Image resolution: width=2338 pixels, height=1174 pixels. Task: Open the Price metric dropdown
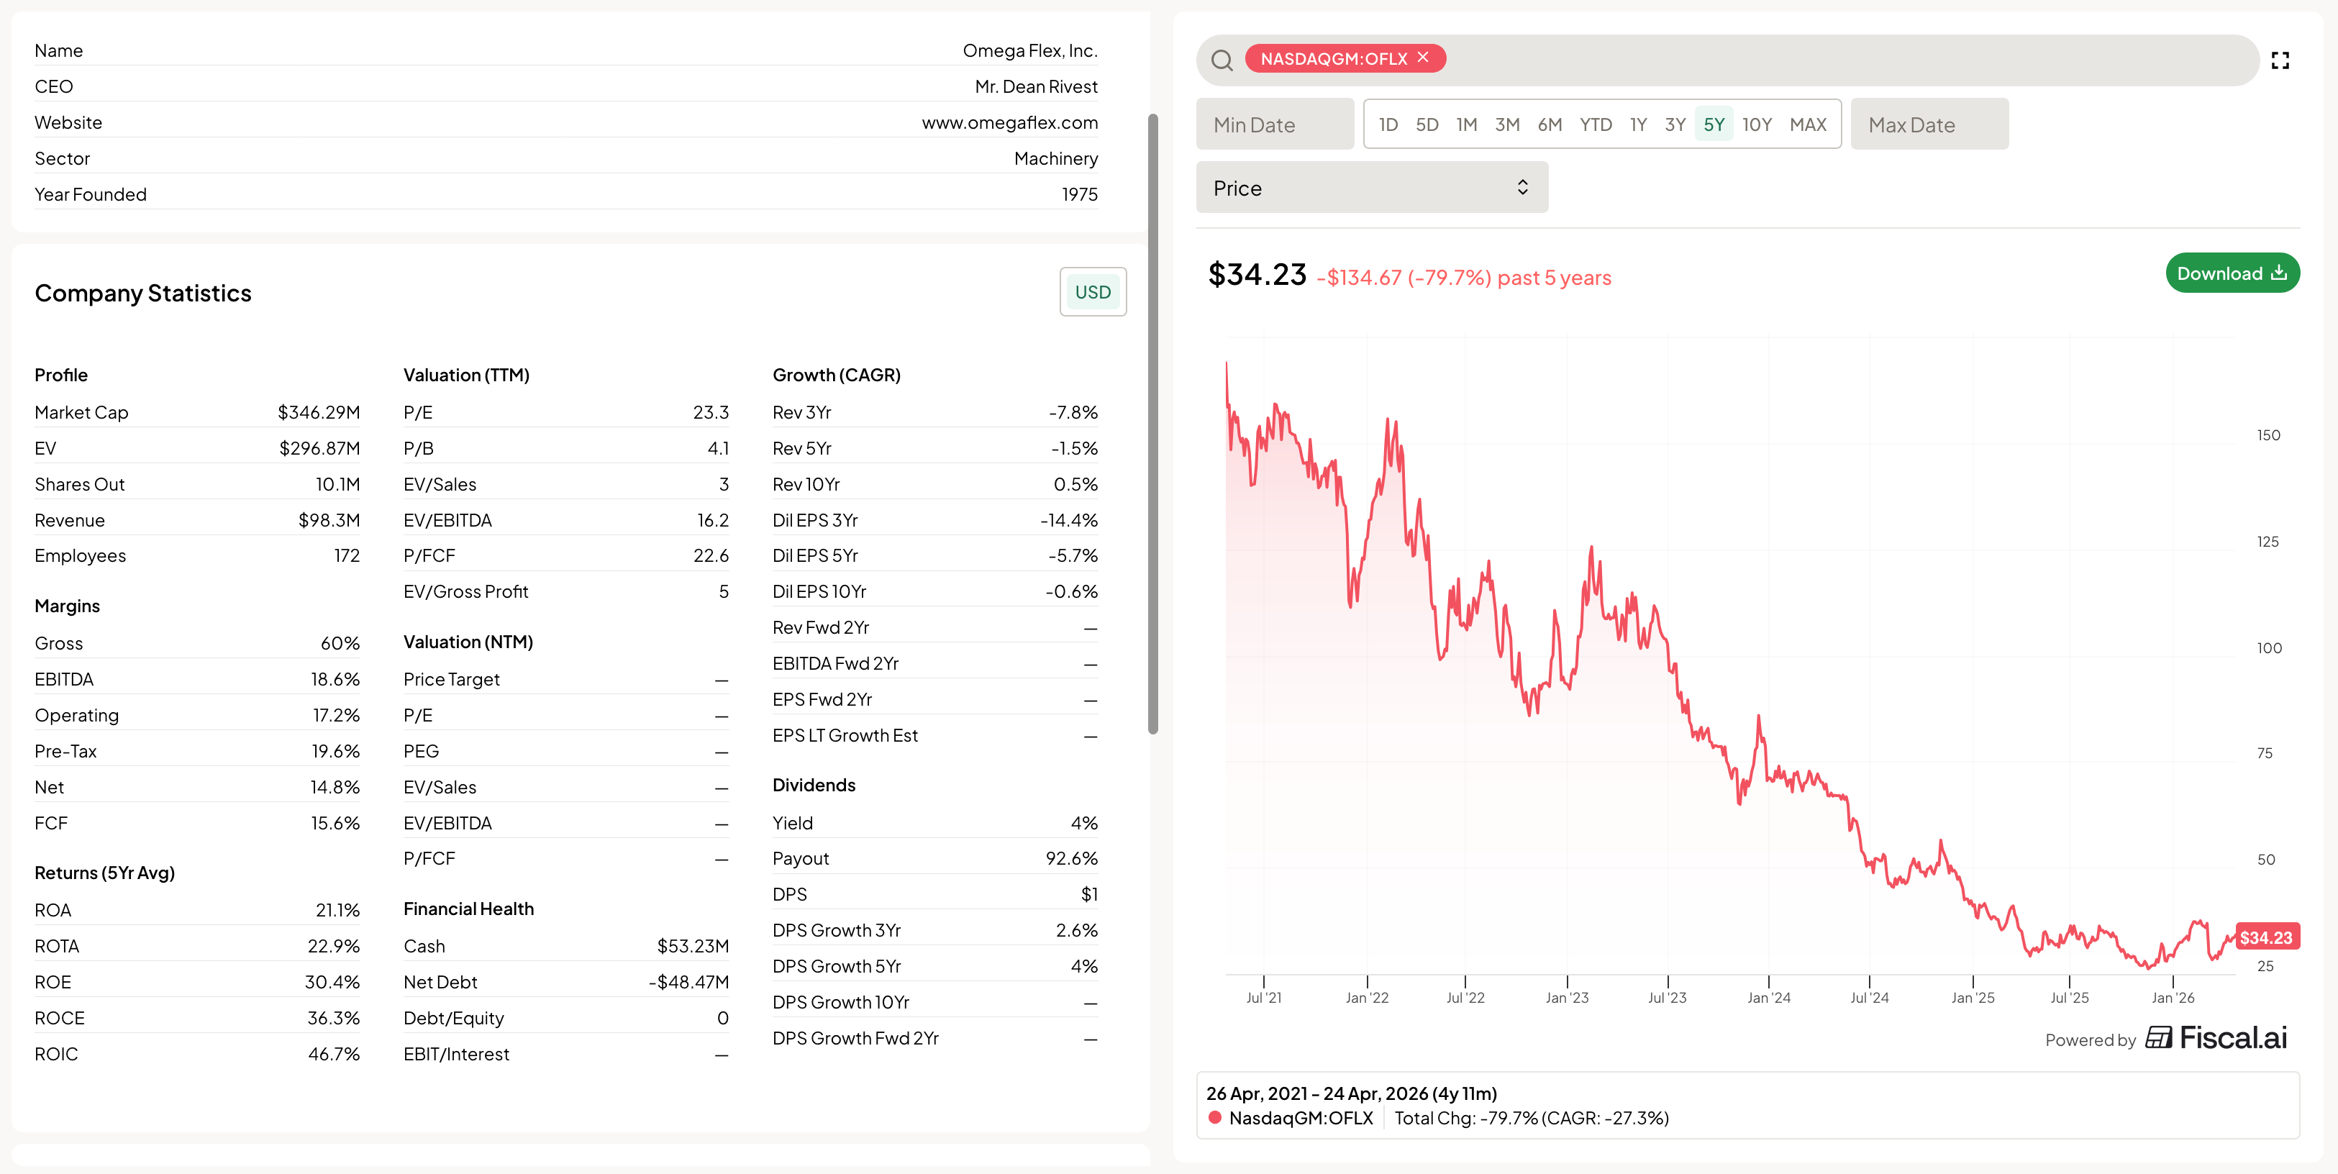(x=1371, y=188)
